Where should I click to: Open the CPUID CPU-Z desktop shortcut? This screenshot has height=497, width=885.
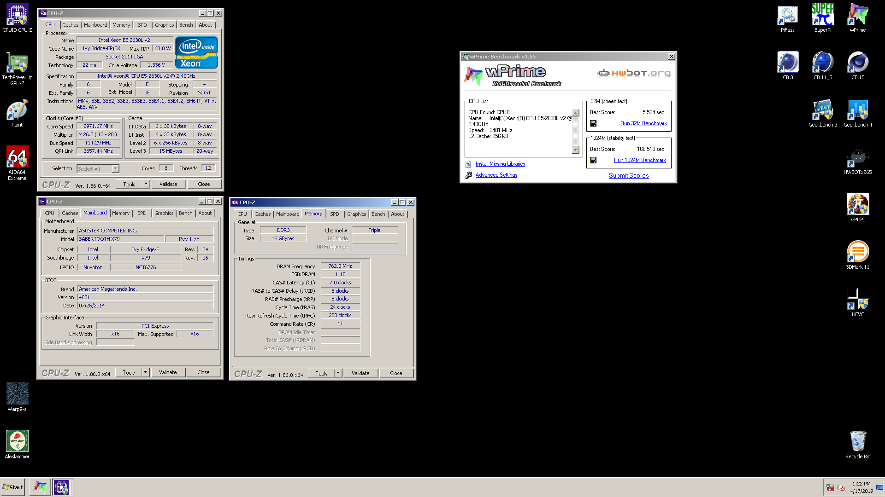click(x=17, y=18)
